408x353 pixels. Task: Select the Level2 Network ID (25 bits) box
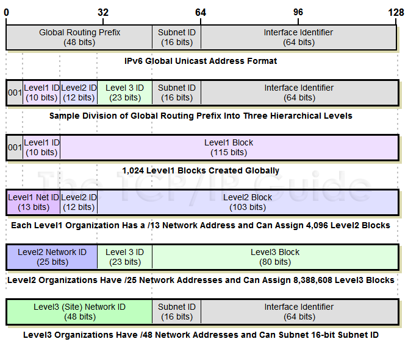pyautogui.click(x=52, y=257)
